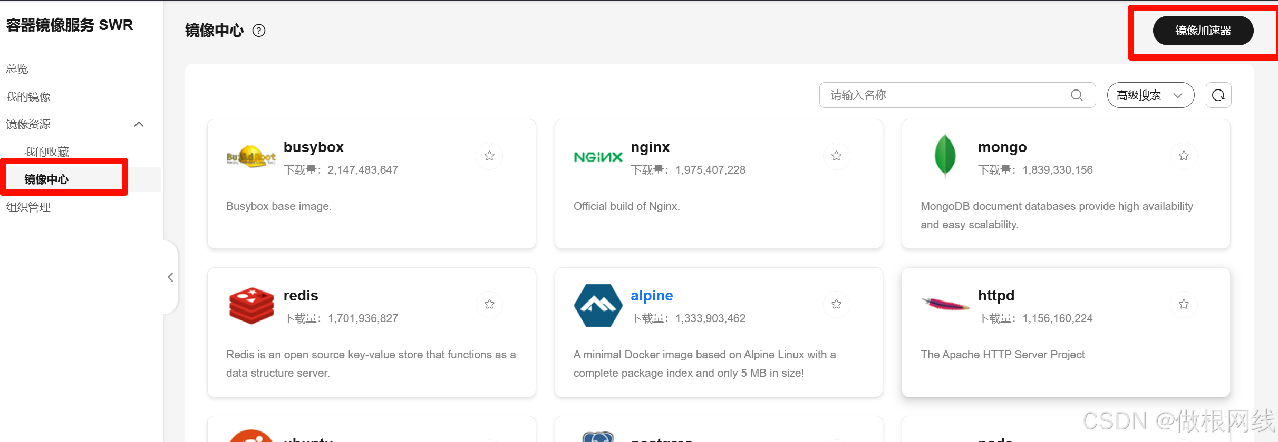The height and width of the screenshot is (442, 1278).
Task: Open the redis image title
Action: [x=301, y=296]
